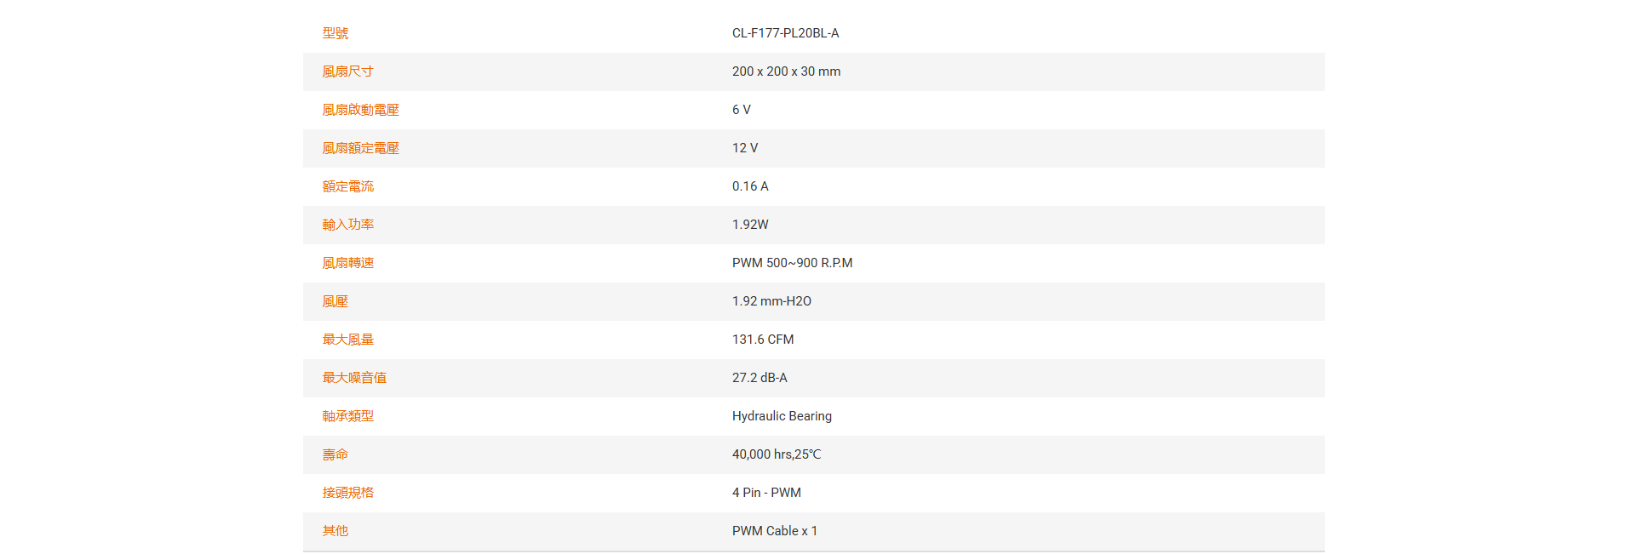Image resolution: width=1628 pixels, height=554 pixels.
Task: Click the model number CL-F177-PL20BL-A
Action: pyautogui.click(x=785, y=33)
